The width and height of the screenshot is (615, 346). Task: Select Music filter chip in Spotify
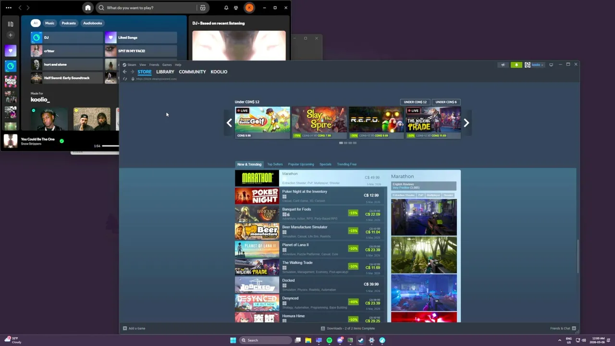(x=50, y=23)
